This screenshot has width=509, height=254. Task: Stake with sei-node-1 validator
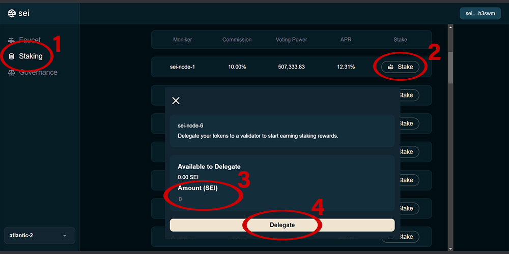coord(400,67)
